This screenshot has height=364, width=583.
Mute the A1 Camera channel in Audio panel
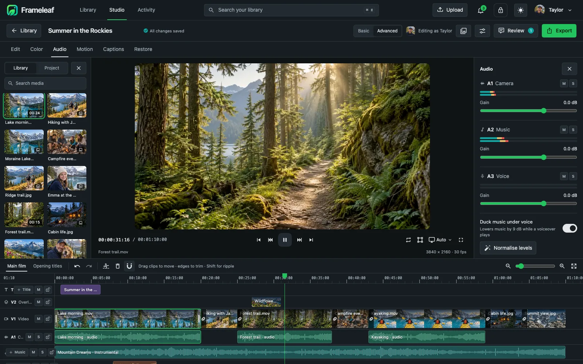(564, 83)
